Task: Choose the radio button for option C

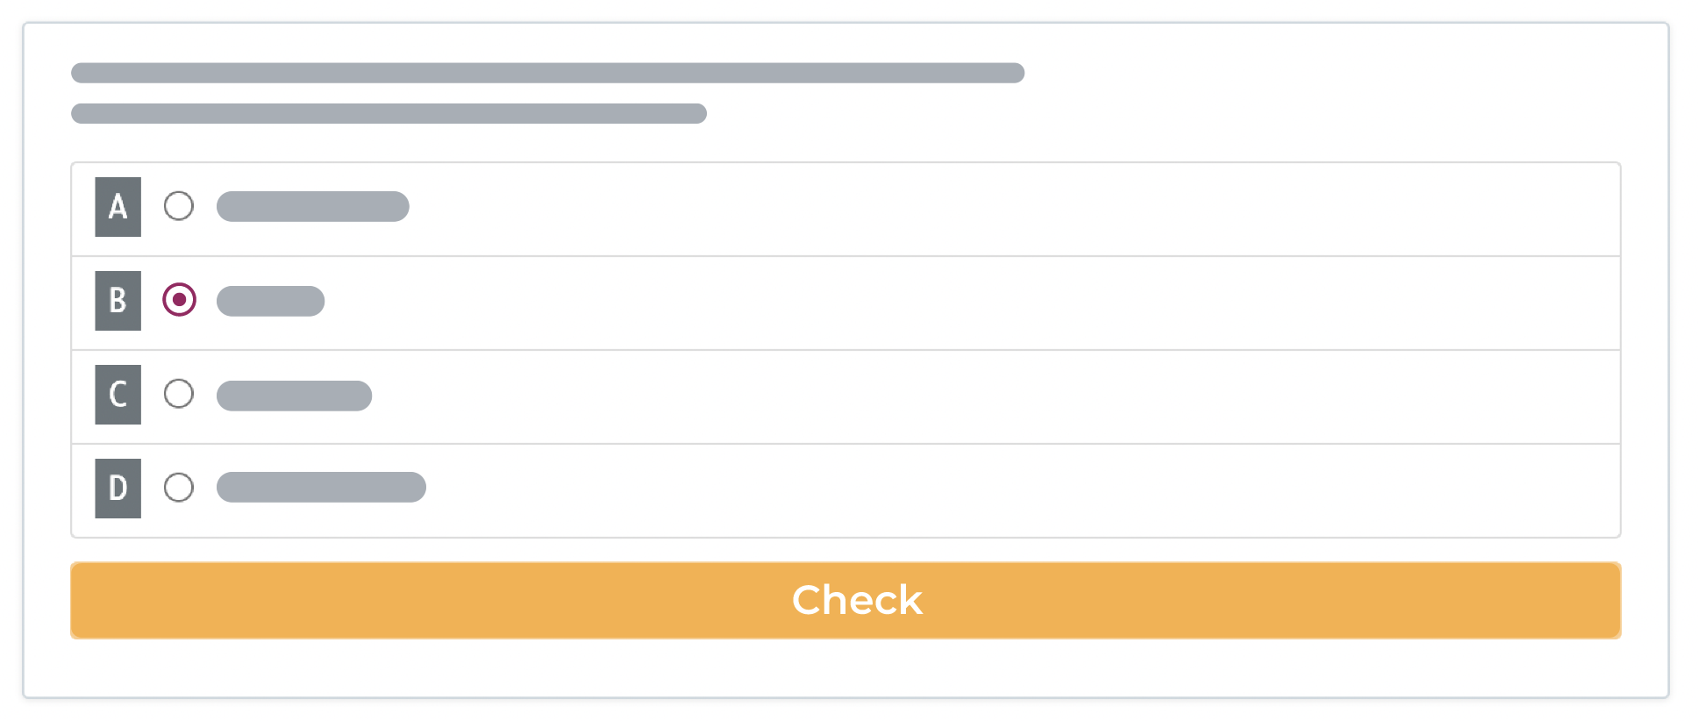Action: [179, 394]
